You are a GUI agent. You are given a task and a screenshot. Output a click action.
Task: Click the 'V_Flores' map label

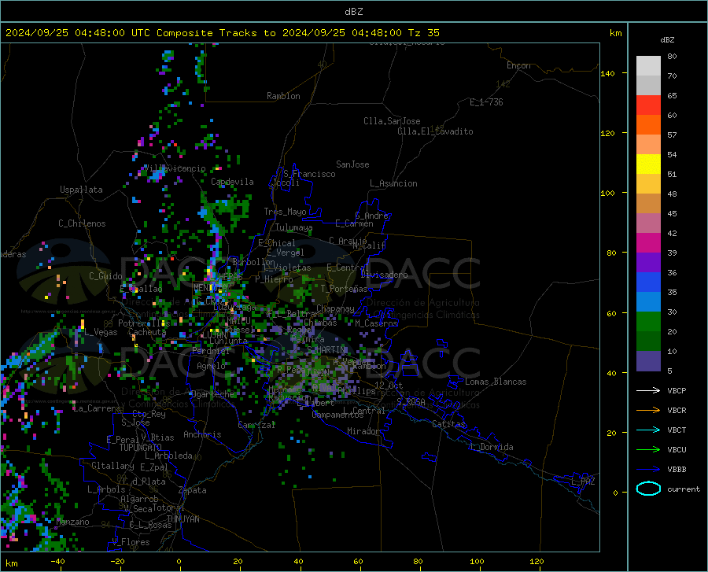(131, 542)
